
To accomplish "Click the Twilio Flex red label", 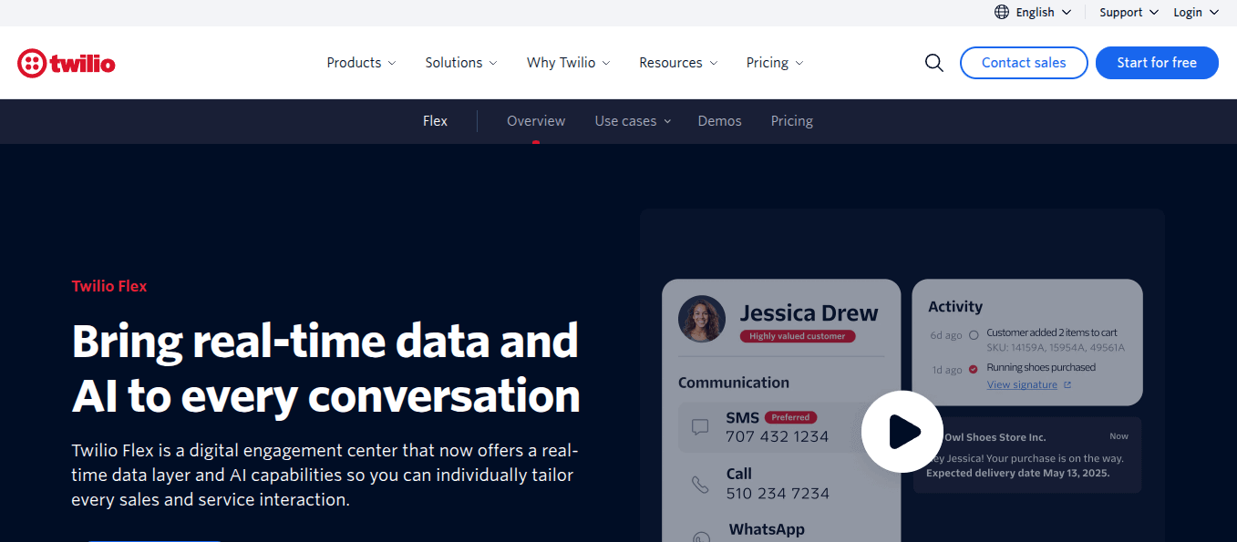I will pyautogui.click(x=109, y=286).
